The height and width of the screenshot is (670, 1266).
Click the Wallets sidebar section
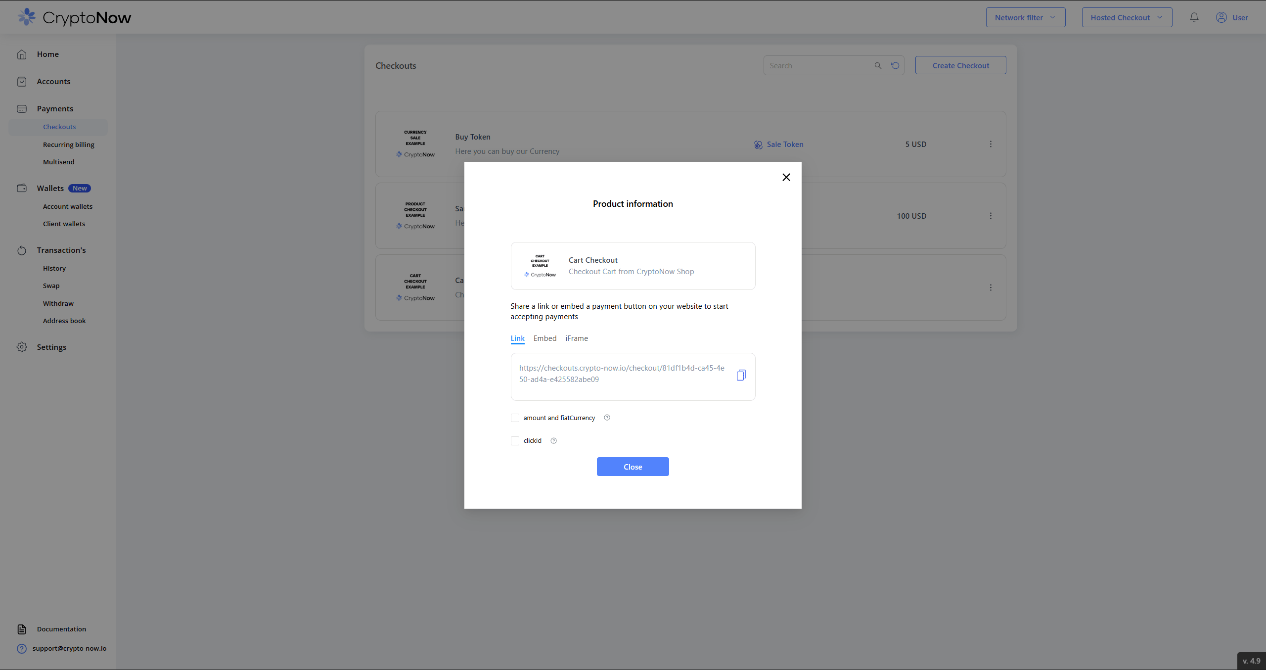pos(50,189)
